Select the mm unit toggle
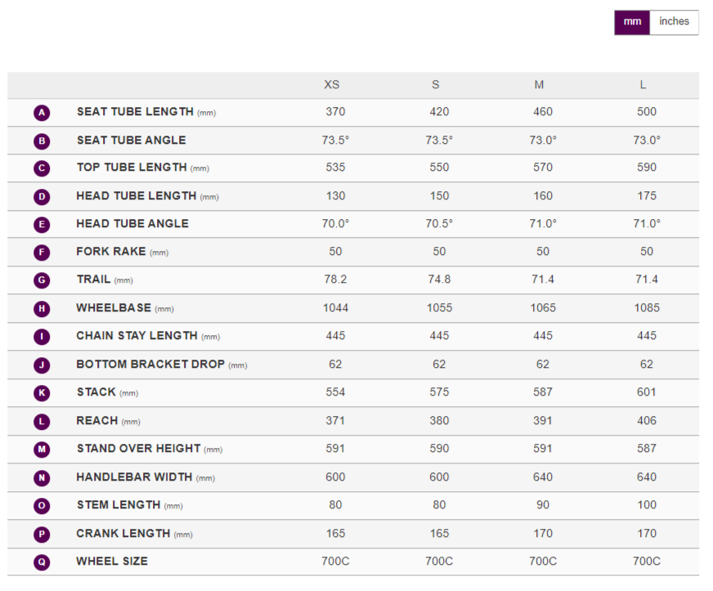 click(x=632, y=22)
